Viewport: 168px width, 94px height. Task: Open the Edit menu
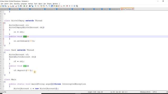tap(2, 4)
